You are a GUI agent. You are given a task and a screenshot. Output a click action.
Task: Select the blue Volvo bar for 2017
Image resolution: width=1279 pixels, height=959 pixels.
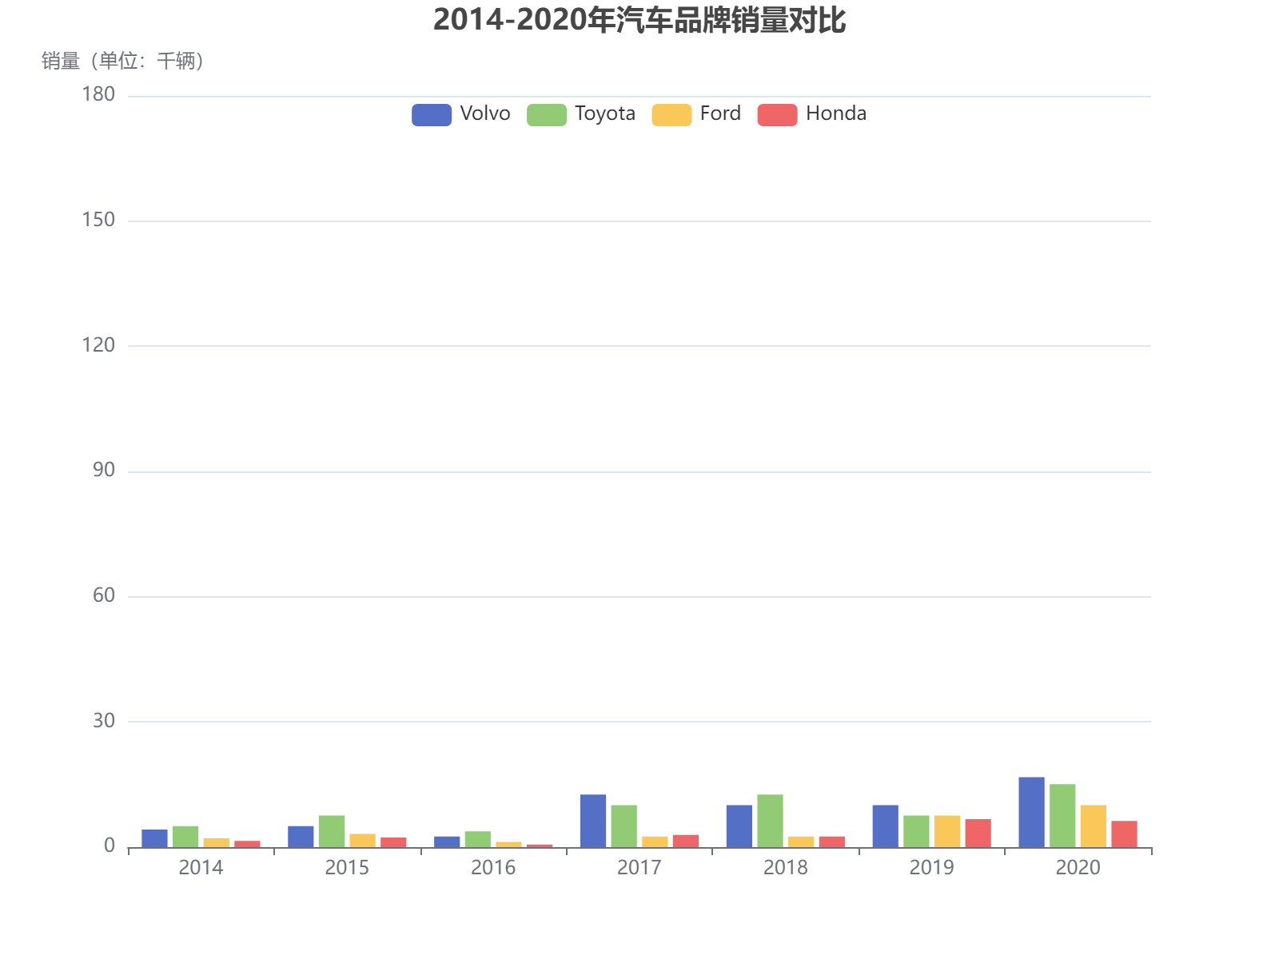coord(593,821)
